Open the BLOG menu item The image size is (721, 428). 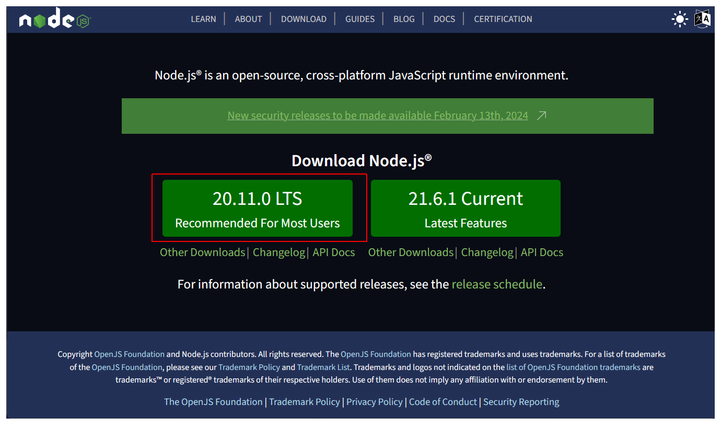coord(404,19)
